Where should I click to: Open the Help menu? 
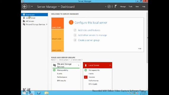pyautogui.click(x=144, y=7)
